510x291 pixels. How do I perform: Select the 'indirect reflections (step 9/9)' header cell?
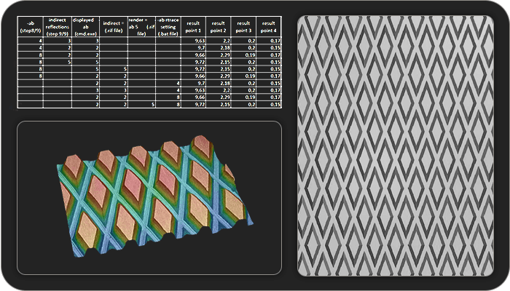pos(58,27)
